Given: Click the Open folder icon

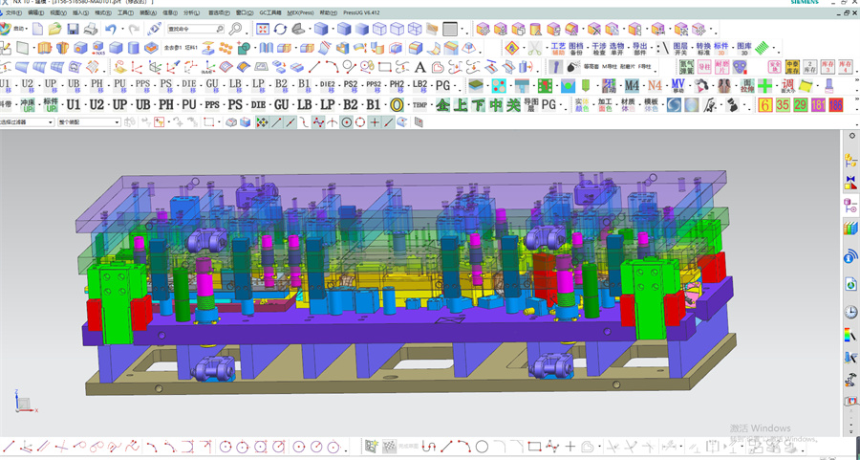Looking at the screenshot, I should 56,30.
